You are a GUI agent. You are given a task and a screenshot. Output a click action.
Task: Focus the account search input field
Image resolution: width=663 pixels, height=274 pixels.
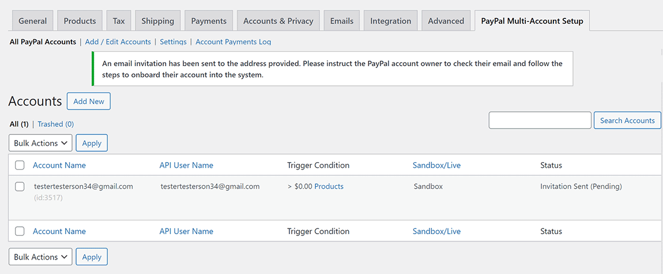click(540, 120)
